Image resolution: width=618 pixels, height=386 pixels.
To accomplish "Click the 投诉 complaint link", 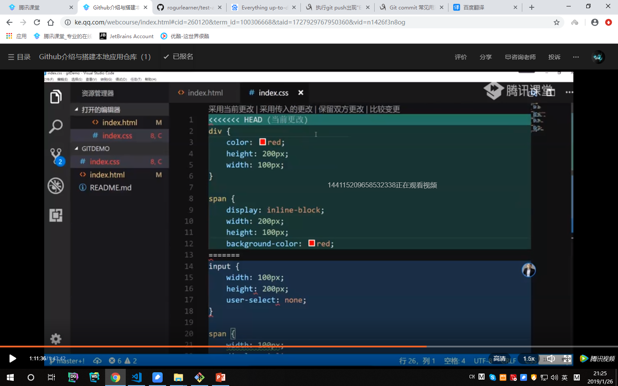I will (x=554, y=57).
